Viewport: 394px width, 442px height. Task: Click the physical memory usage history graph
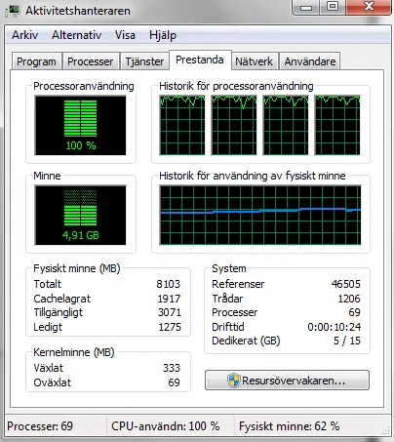point(260,215)
